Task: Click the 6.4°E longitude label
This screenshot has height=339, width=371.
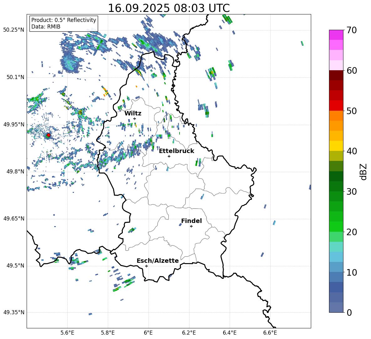Action: pyautogui.click(x=229, y=333)
